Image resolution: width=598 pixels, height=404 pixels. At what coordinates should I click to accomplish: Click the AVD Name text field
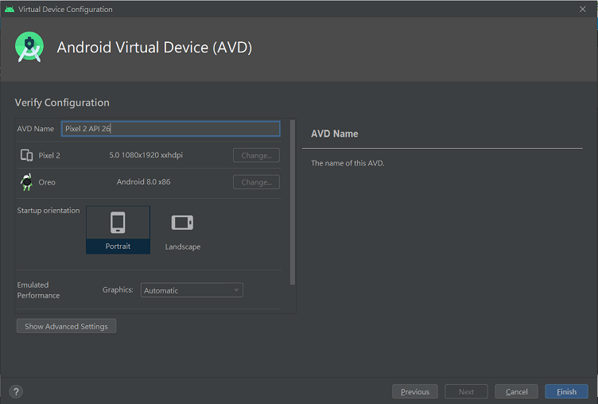tap(170, 129)
